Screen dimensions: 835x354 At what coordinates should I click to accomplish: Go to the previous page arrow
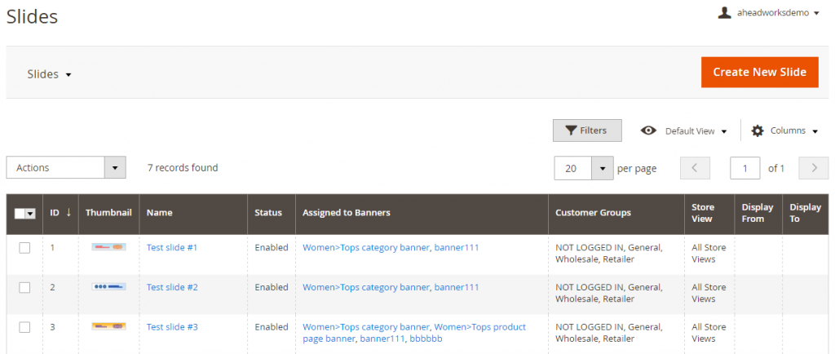[695, 168]
